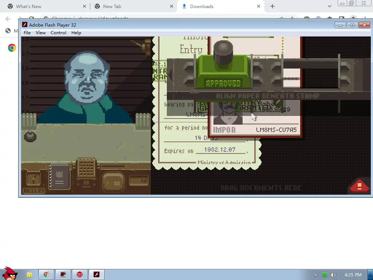This screenshot has height=280, width=373.
Task: Close the What's New tab
Action: (84, 7)
